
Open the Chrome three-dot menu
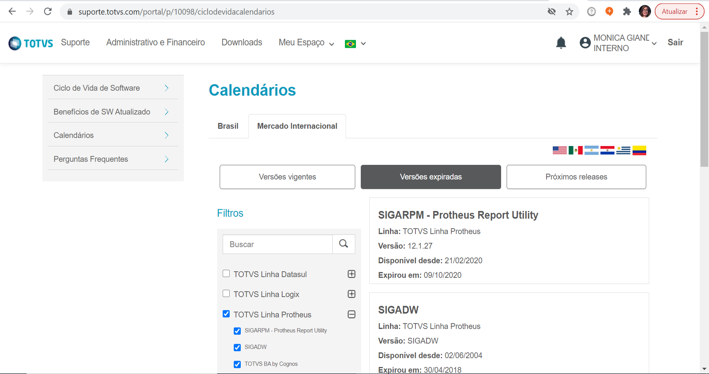tap(697, 11)
